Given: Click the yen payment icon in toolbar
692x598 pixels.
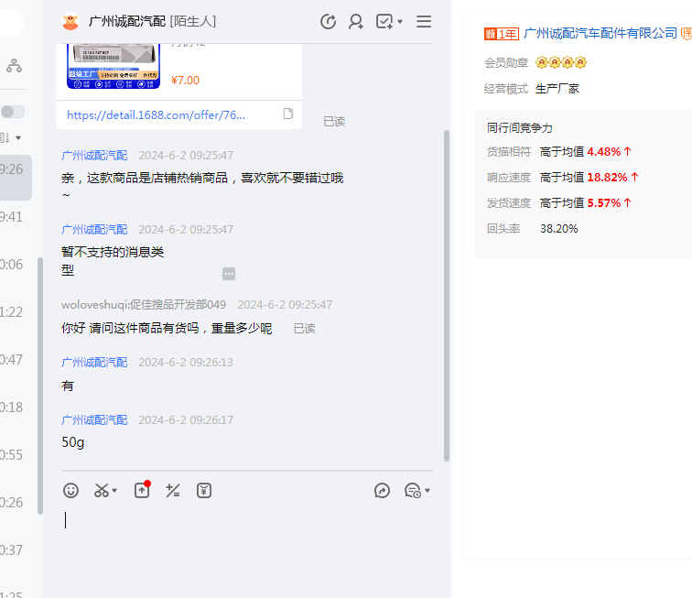Looking at the screenshot, I should pyautogui.click(x=204, y=491).
